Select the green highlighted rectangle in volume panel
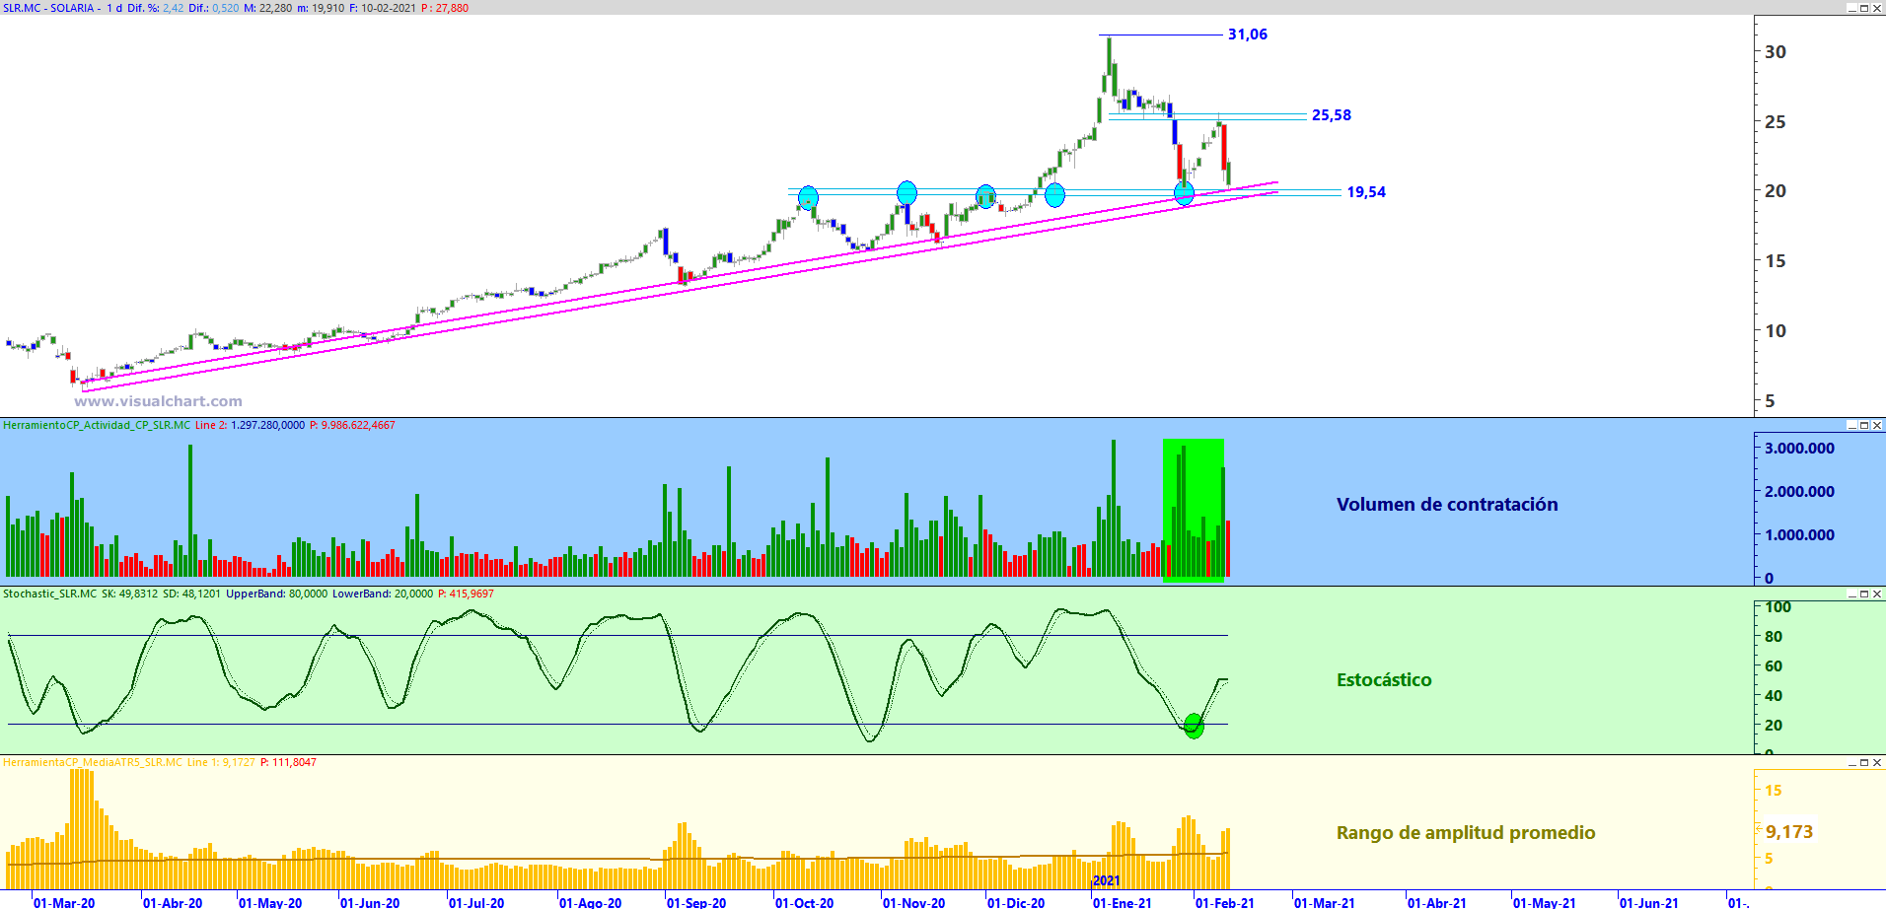Screen dimensions: 1886x909 (x=1194, y=511)
